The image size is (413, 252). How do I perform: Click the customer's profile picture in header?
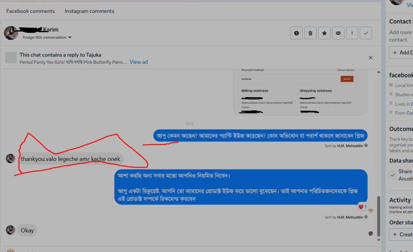coord(11,33)
